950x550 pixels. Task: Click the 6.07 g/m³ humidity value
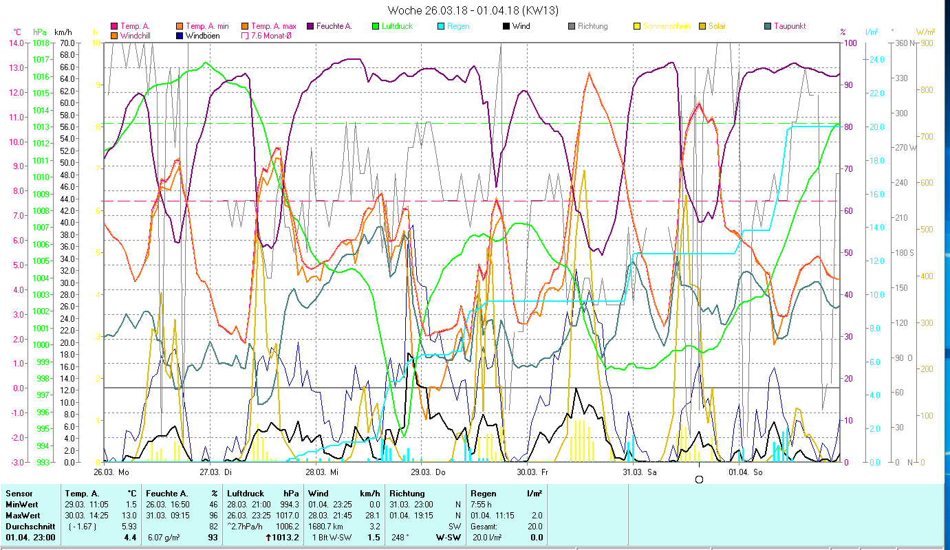pos(163,537)
